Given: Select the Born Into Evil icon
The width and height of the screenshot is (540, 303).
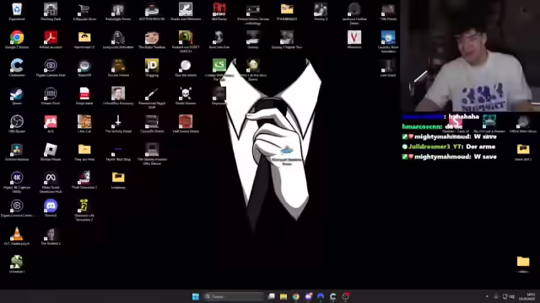Looking at the screenshot, I should [219, 37].
